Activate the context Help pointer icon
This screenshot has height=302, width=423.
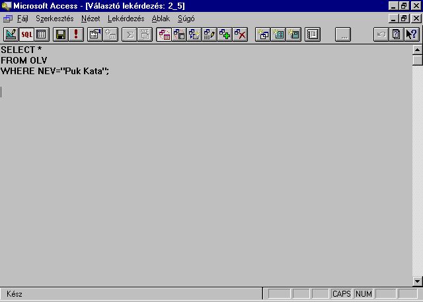pos(412,34)
